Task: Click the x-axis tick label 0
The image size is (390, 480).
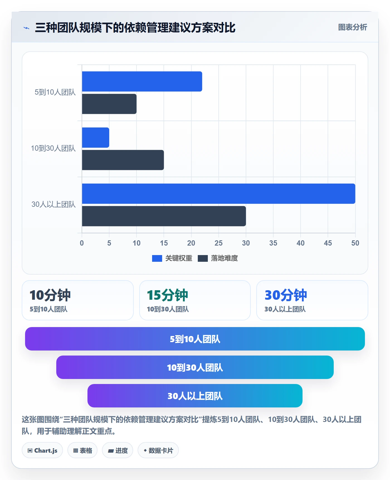Action: (x=82, y=243)
